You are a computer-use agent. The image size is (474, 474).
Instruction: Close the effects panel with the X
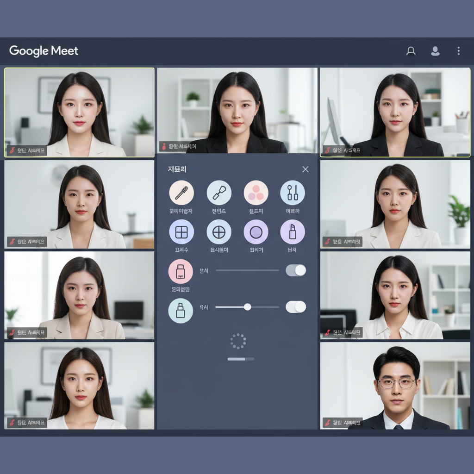305,169
